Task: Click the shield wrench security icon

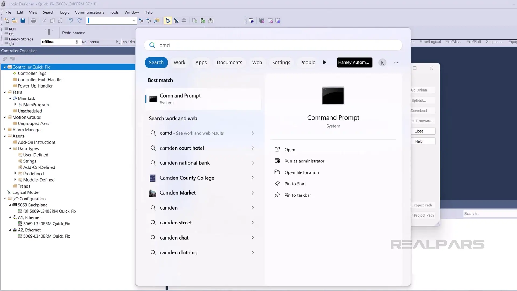Action: pos(251,20)
